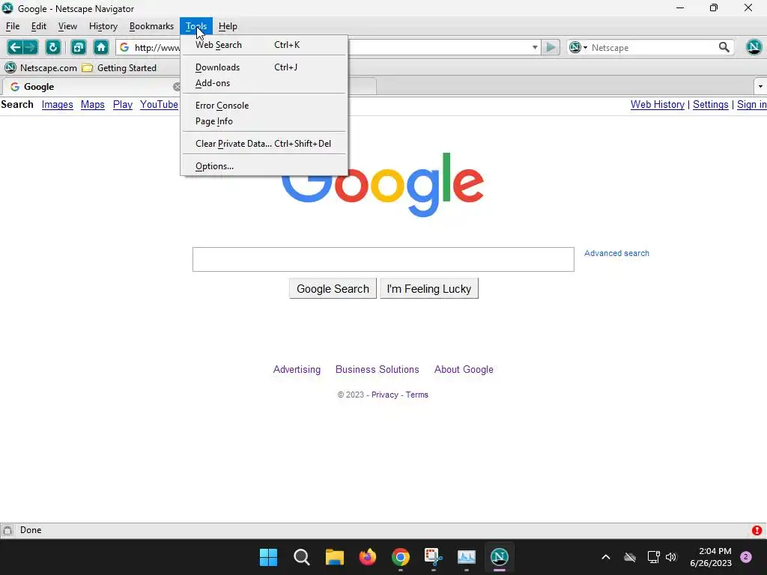767x575 pixels.
Task: Open Getting Started bookmarks folder
Action: [119, 68]
